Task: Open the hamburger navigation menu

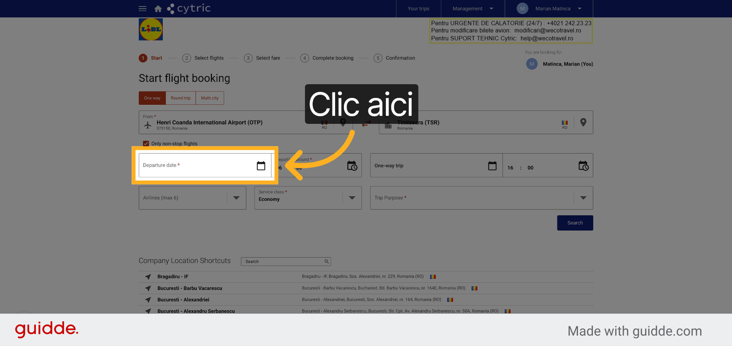Action: click(143, 8)
